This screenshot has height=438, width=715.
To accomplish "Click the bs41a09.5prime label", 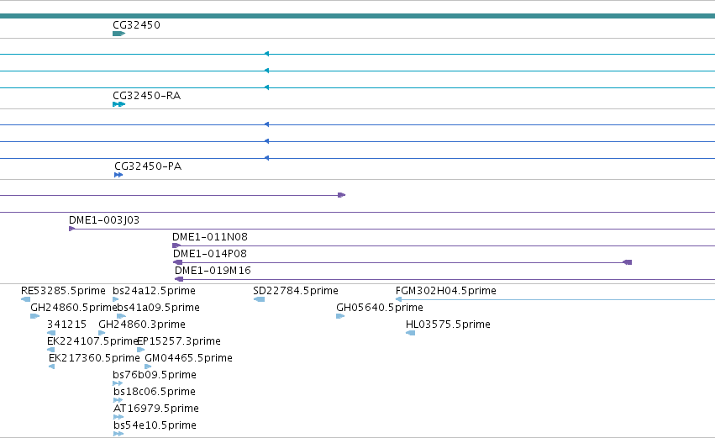I will [158, 308].
